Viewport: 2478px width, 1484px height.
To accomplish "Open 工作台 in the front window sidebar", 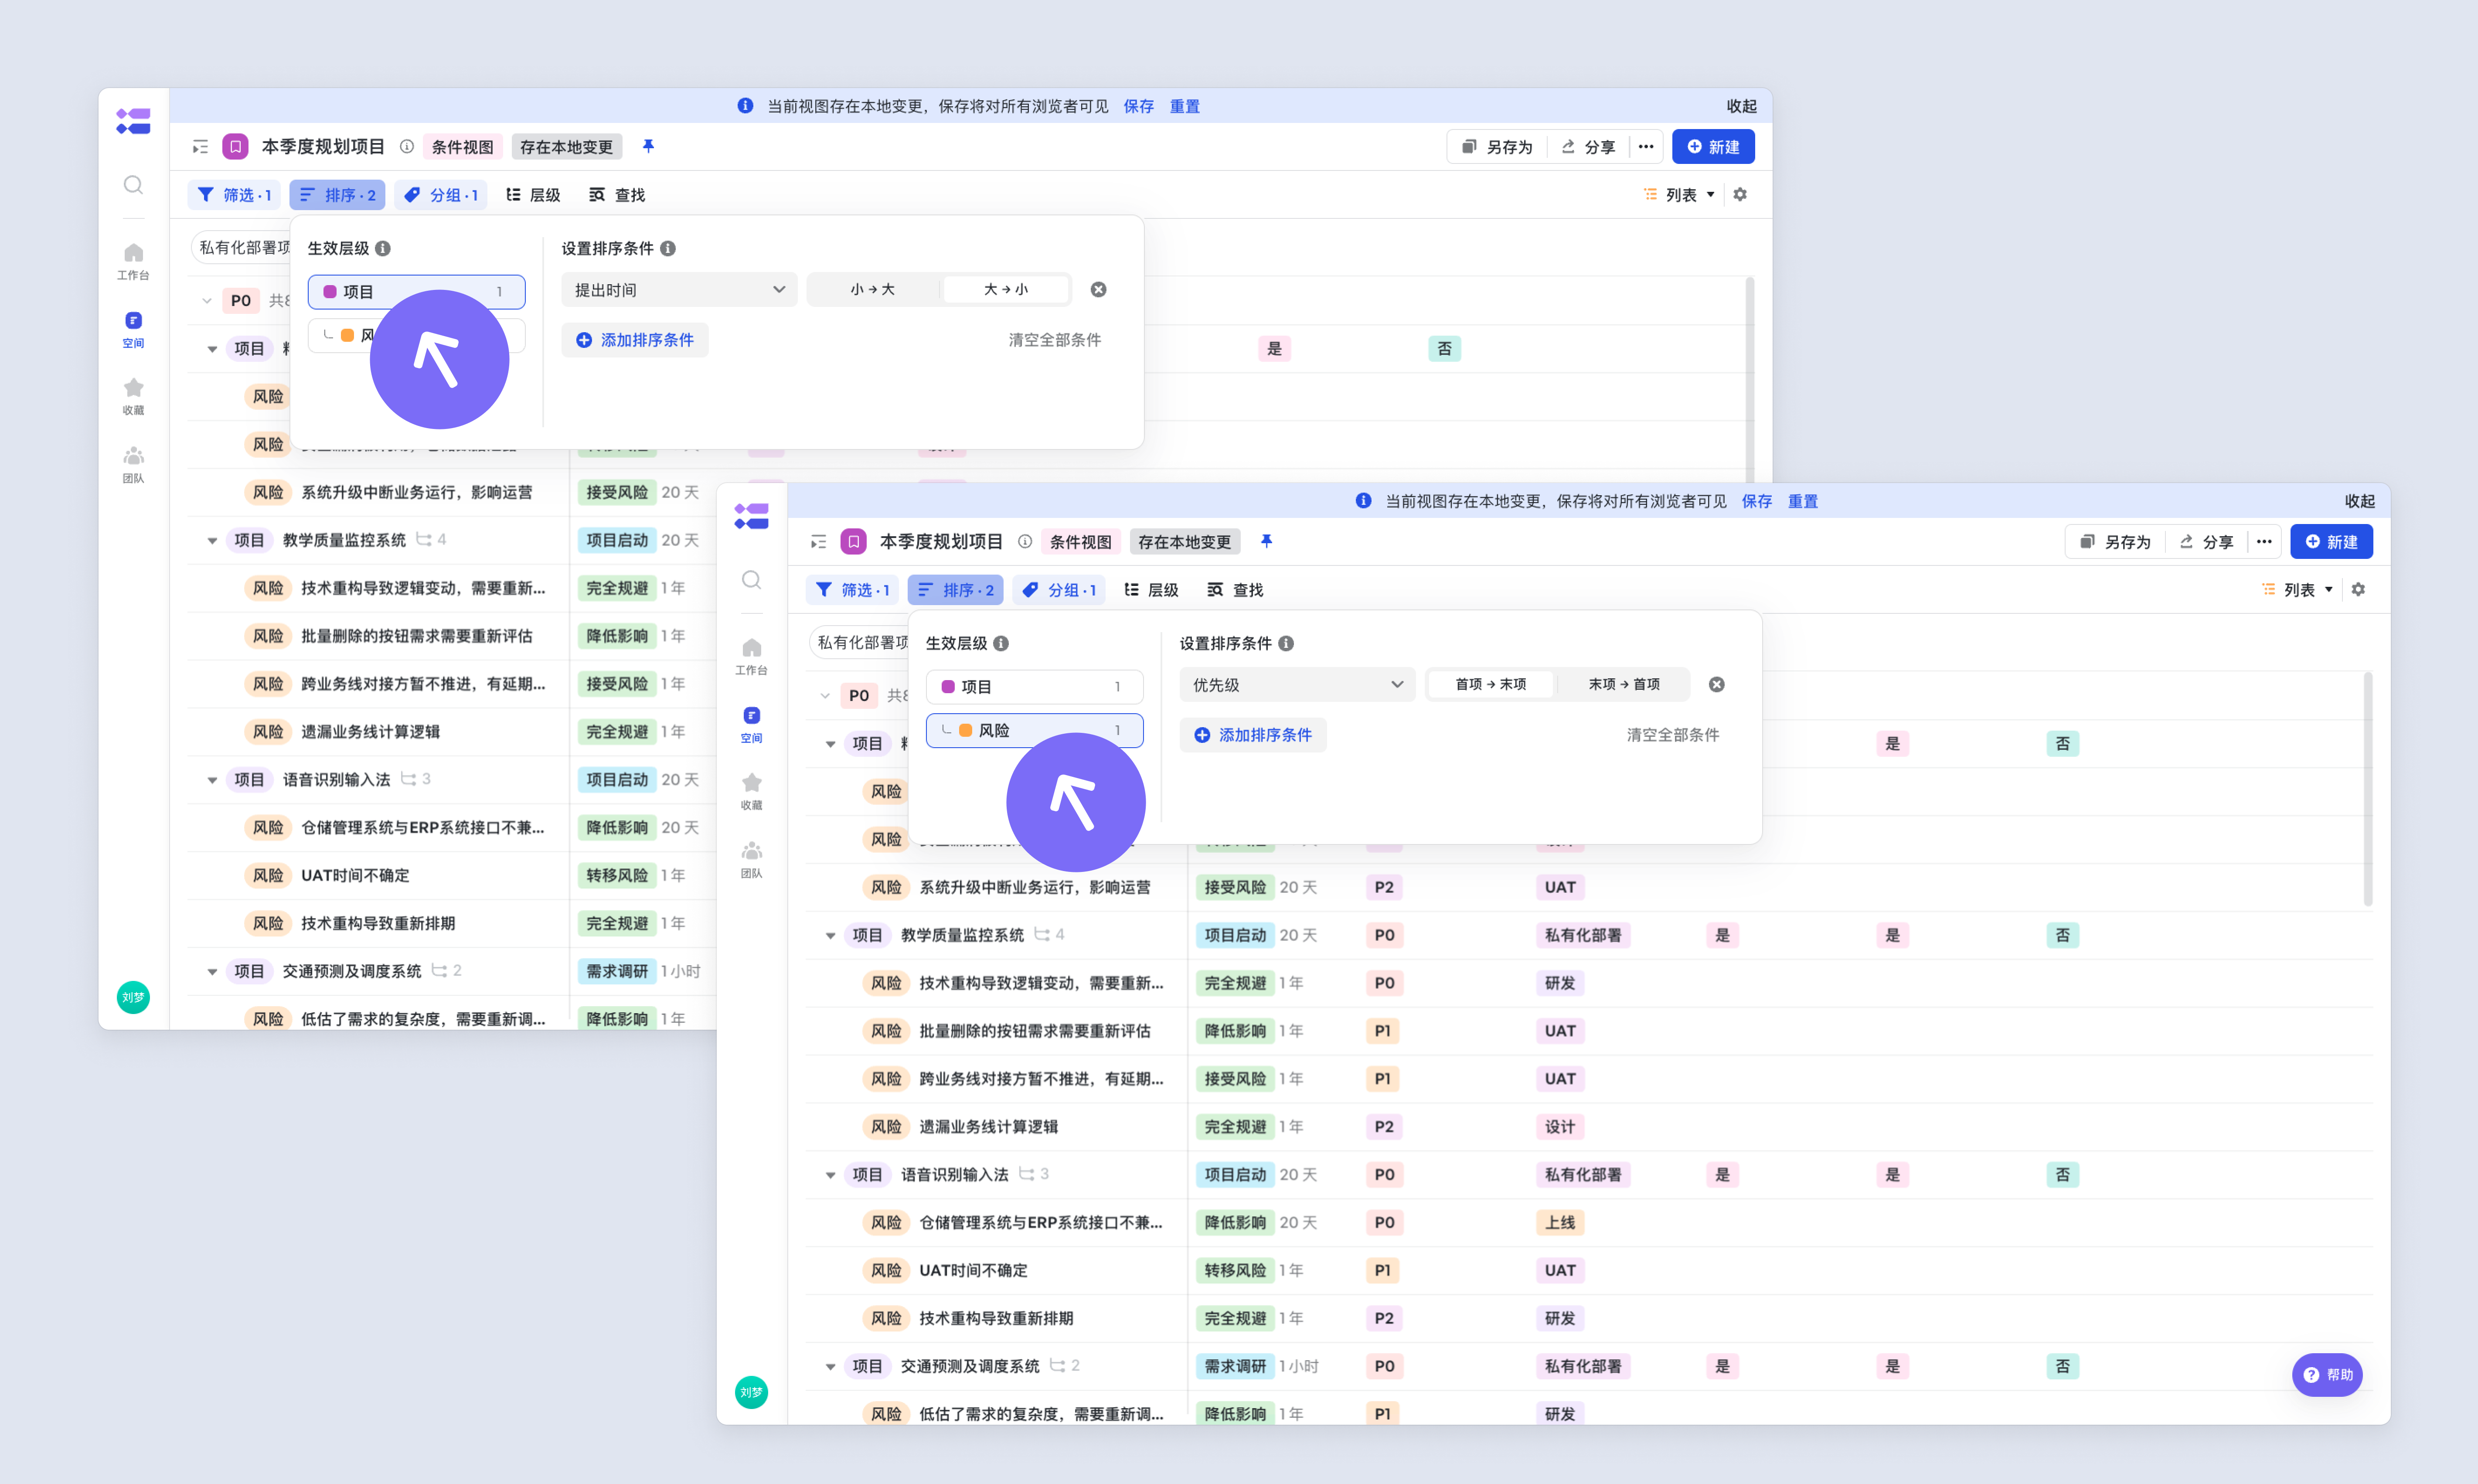I will coord(751,656).
